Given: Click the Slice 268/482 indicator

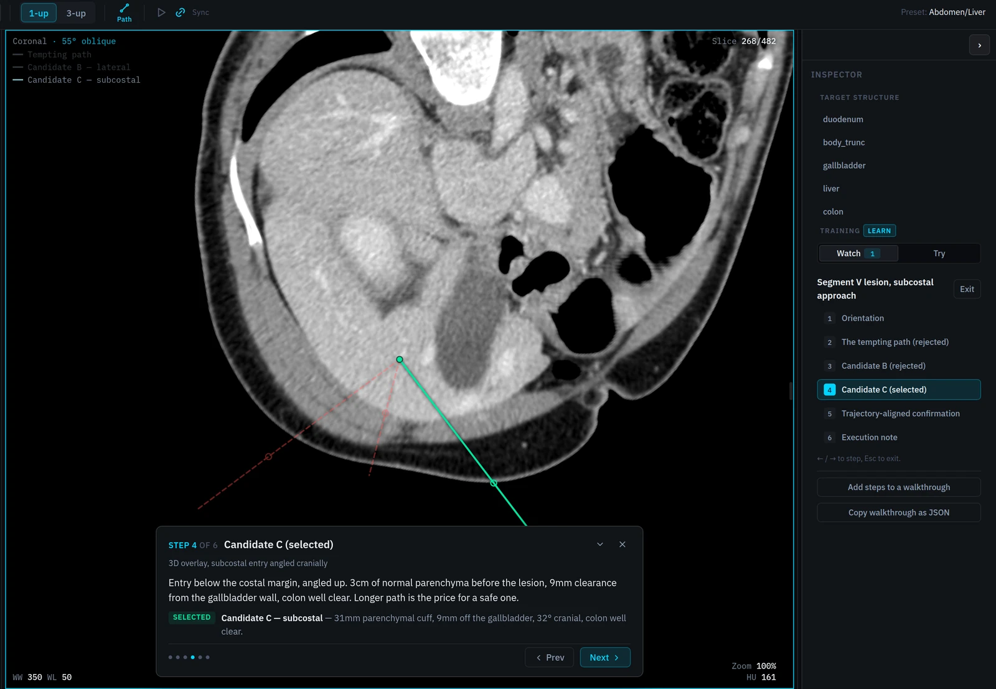Looking at the screenshot, I should coord(744,41).
